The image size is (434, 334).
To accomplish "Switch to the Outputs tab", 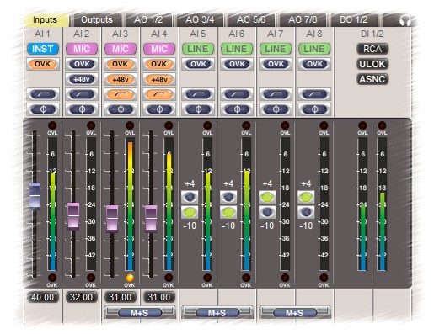I will (96, 20).
